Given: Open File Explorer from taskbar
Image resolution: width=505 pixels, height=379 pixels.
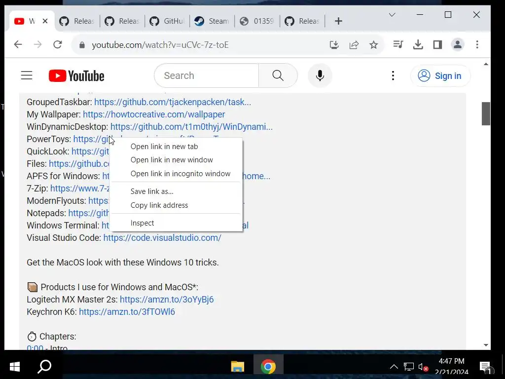Looking at the screenshot, I should coord(238,367).
